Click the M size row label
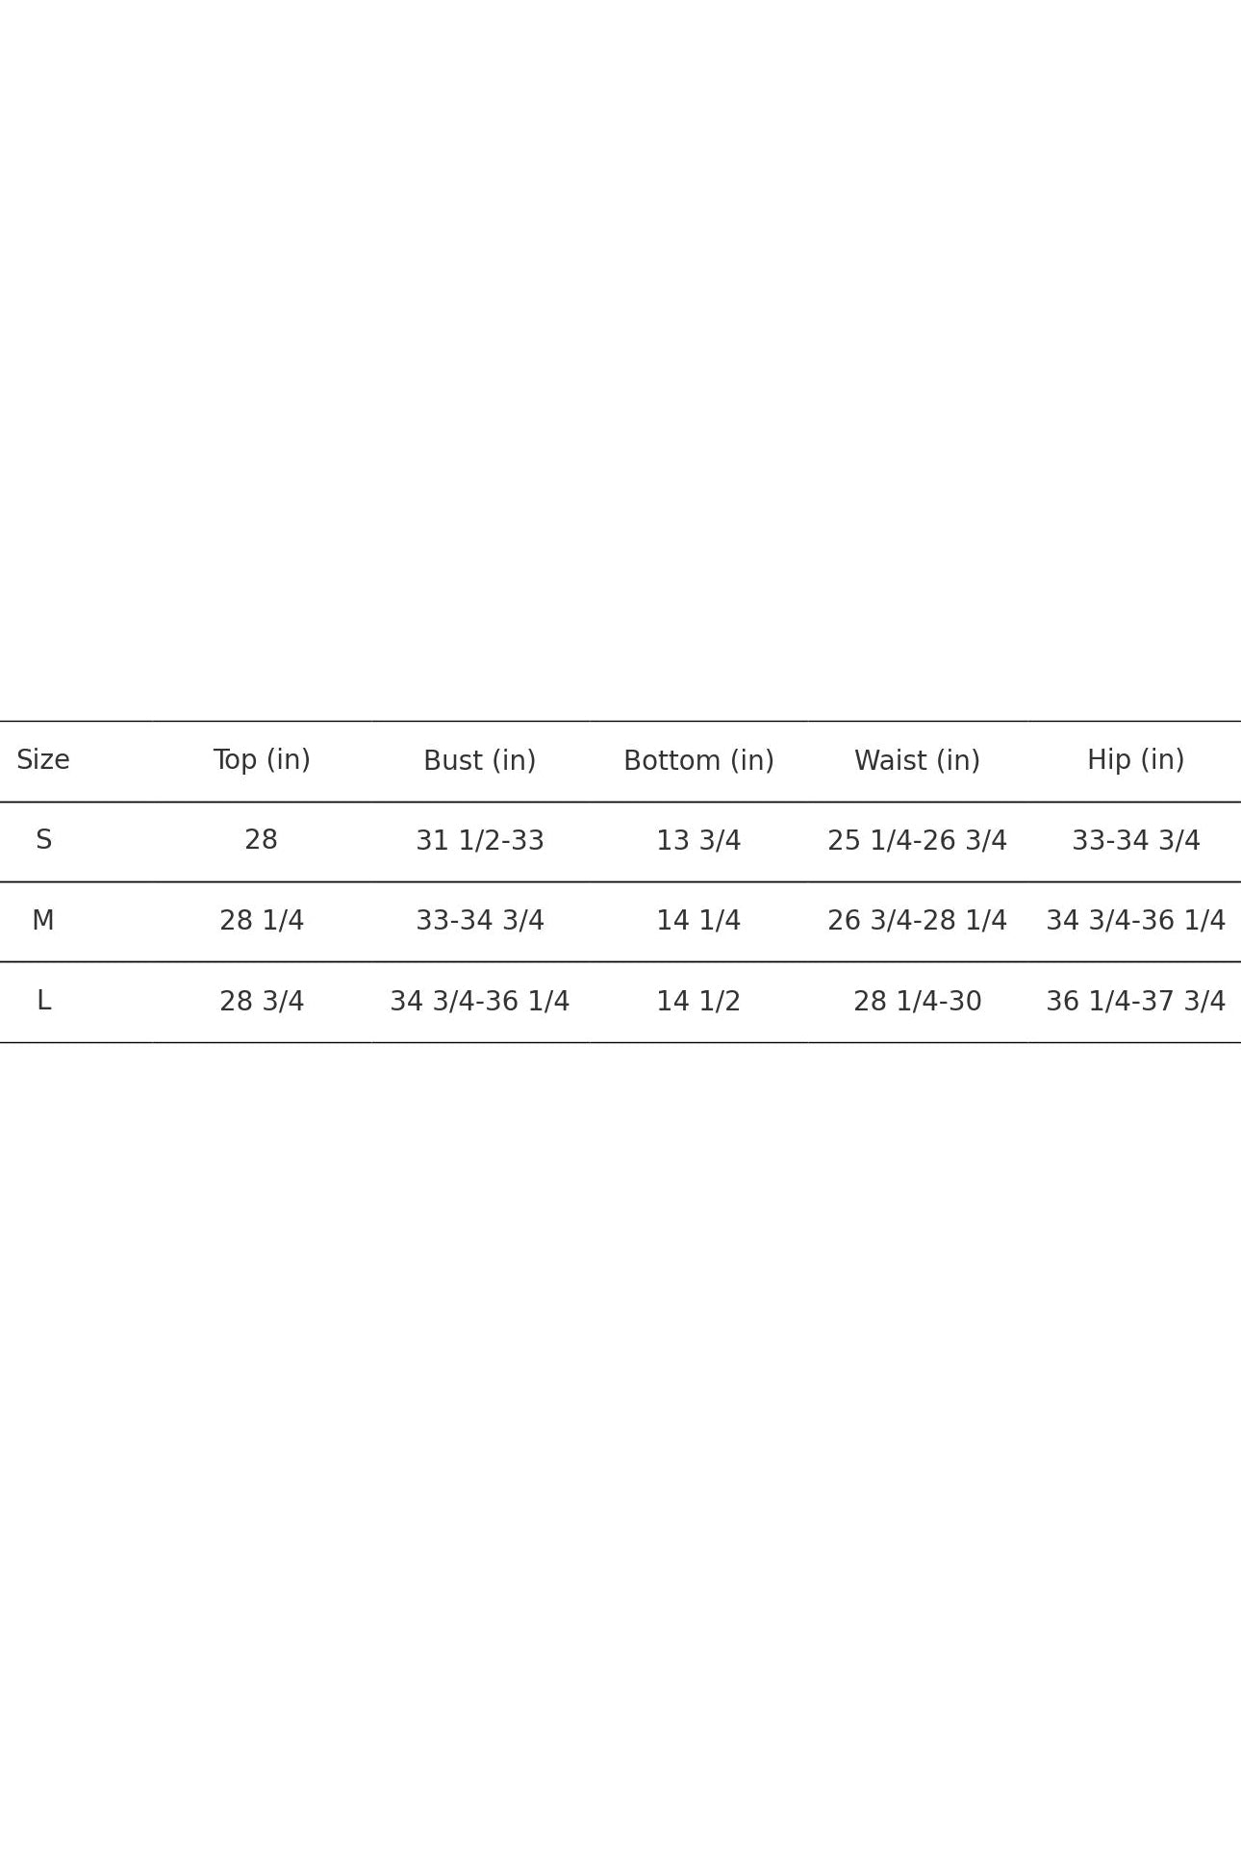Screen dimensions: 1241x1863 coord(43,921)
